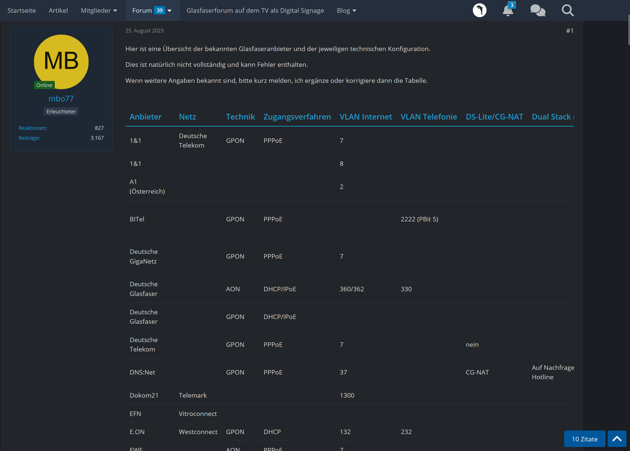Click the Forum 39 unread badge
The image size is (630, 451).
(160, 11)
